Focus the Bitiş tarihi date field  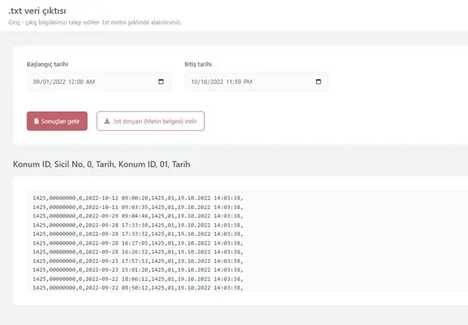241,82
